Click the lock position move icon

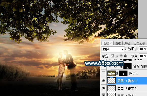121,56
